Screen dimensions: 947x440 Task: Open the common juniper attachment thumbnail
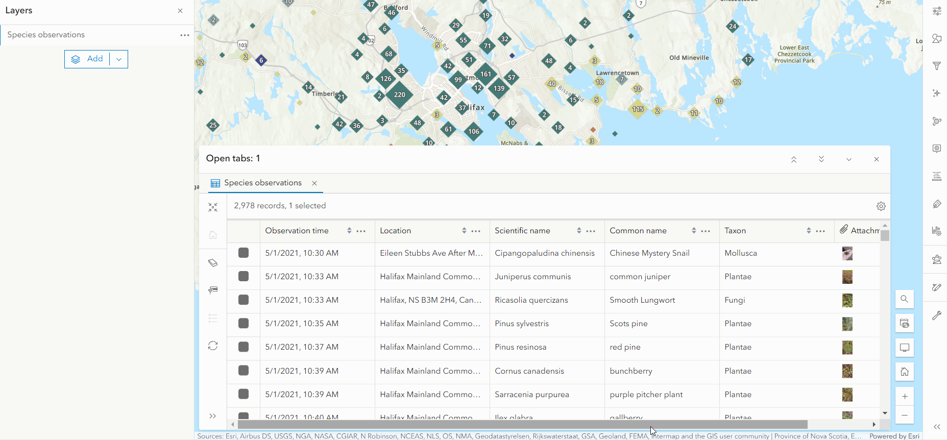click(x=847, y=277)
